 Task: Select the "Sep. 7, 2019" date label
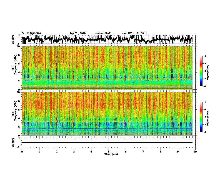pos(77,33)
